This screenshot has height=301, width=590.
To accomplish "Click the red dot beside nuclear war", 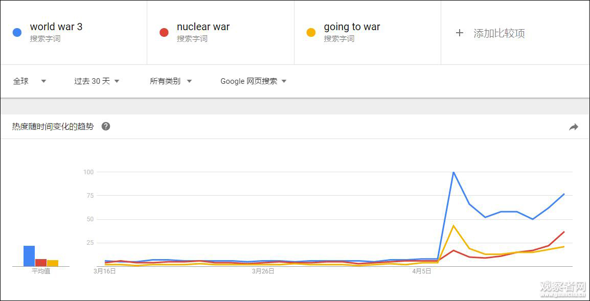I will (164, 33).
